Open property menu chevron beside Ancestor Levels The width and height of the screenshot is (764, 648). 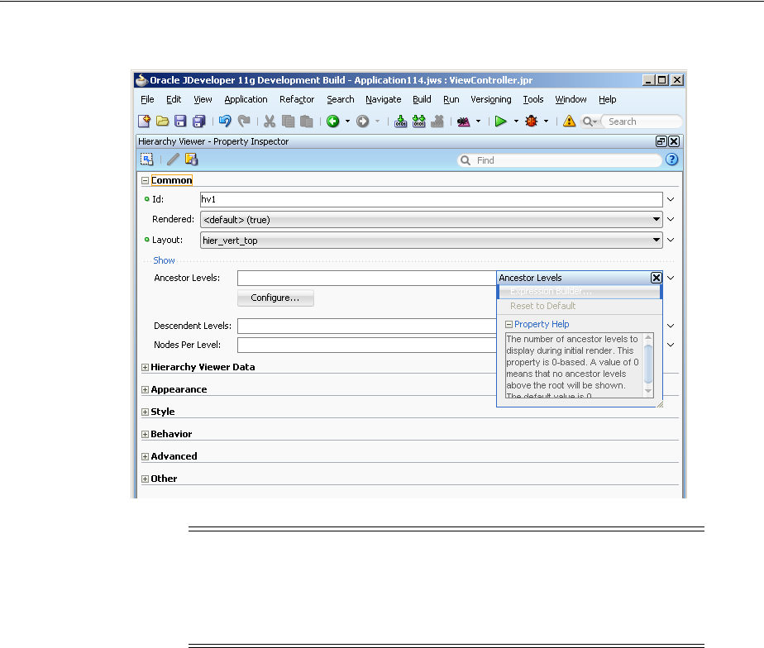pyautogui.click(x=671, y=278)
